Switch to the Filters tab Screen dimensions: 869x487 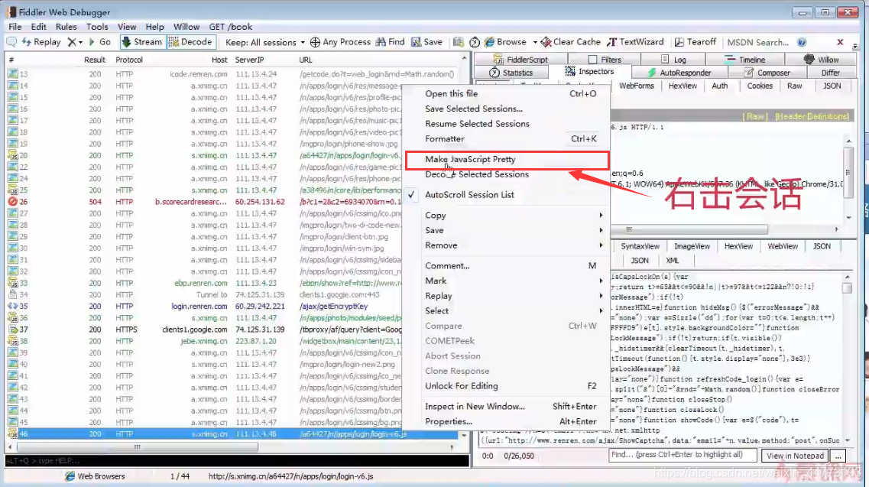(605, 60)
